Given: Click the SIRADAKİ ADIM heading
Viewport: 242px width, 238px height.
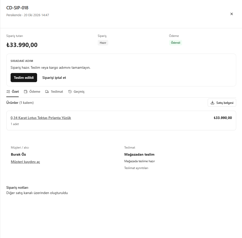Looking at the screenshot, I should [22, 61].
